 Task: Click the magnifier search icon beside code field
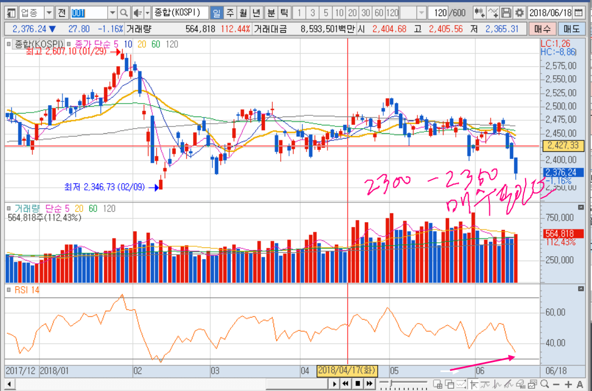tap(124, 13)
